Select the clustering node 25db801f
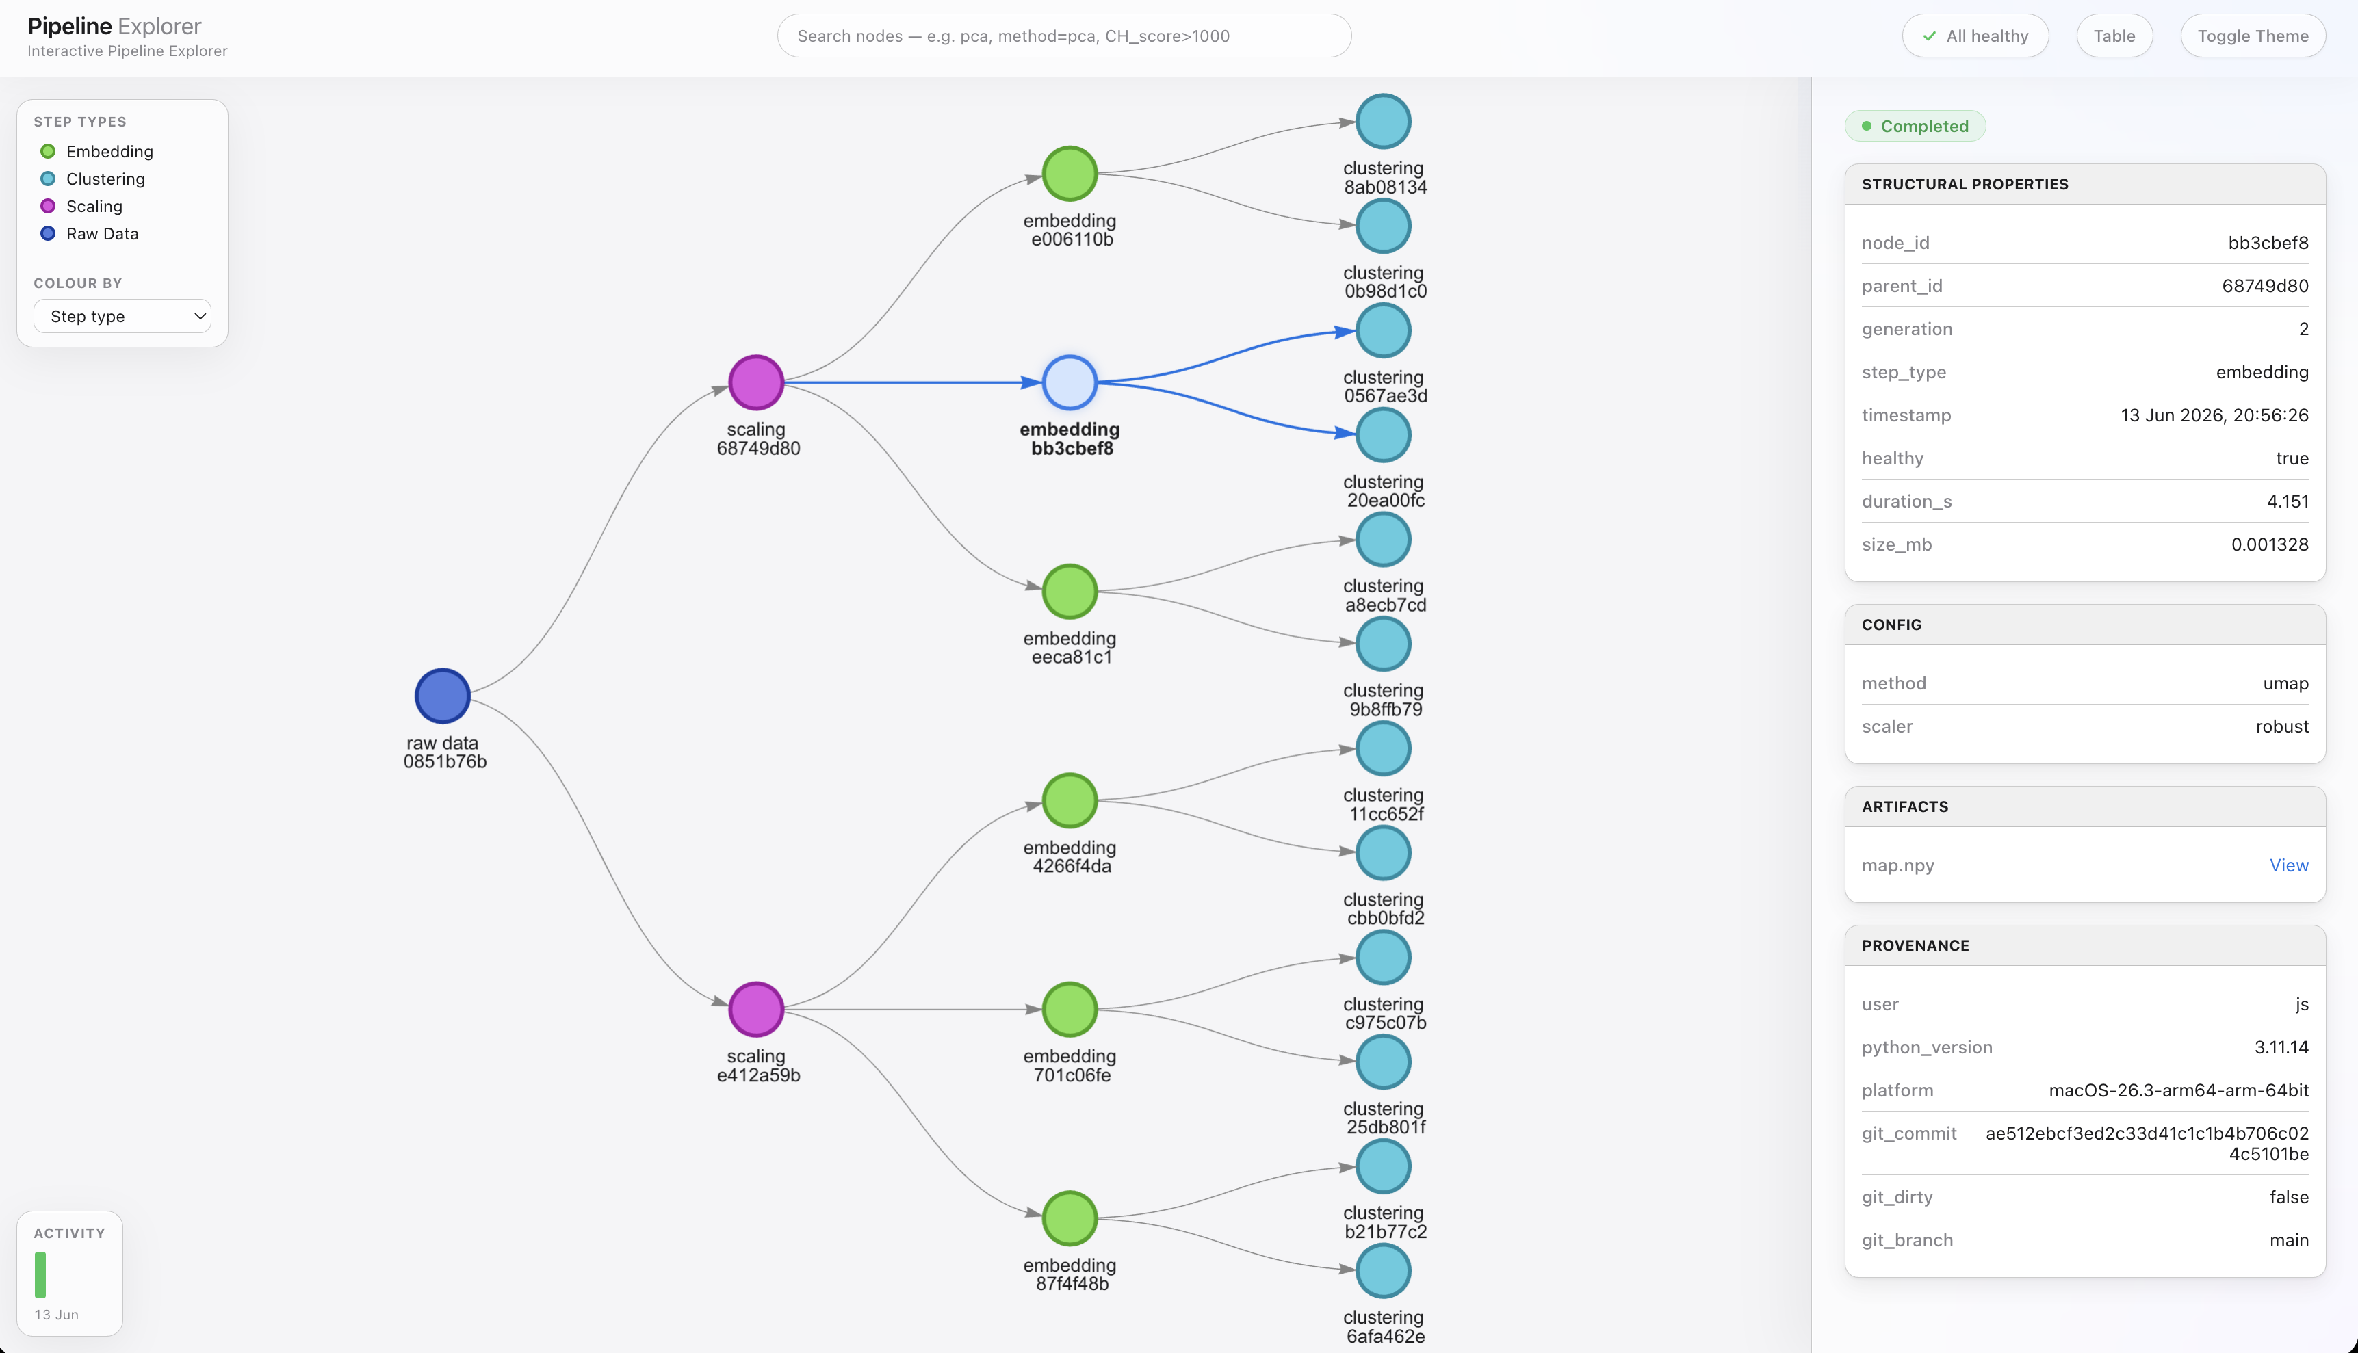2358x1353 pixels. [1383, 1062]
